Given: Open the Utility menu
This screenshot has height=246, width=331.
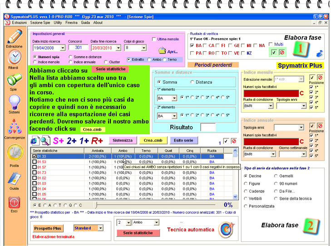Looking at the screenshot, I should coord(58,22).
